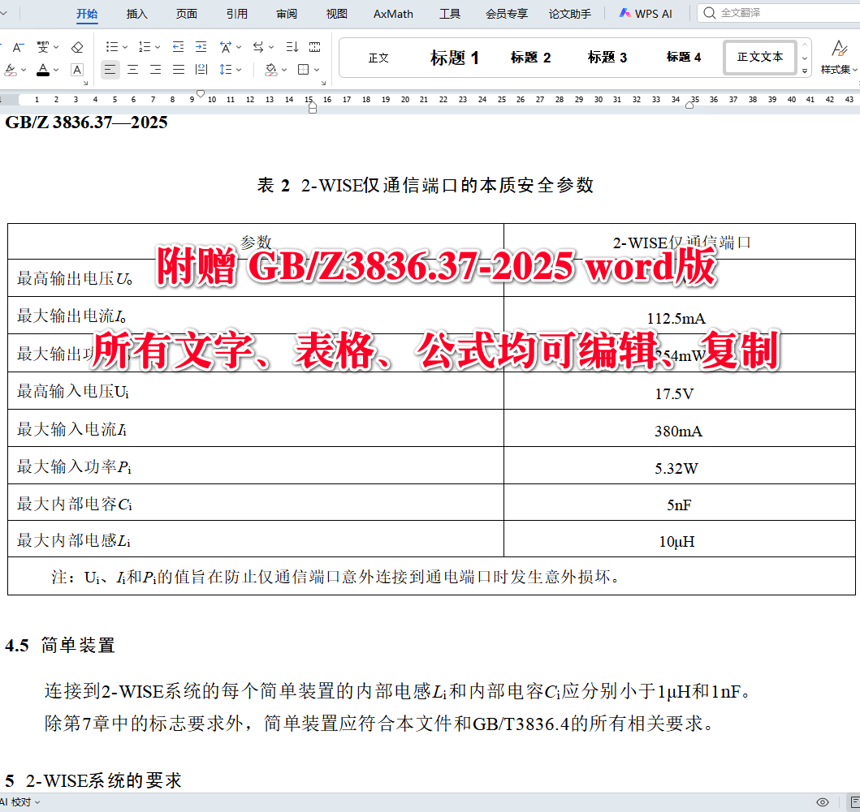Open the AxMath tab
860x812 pixels.
(393, 14)
